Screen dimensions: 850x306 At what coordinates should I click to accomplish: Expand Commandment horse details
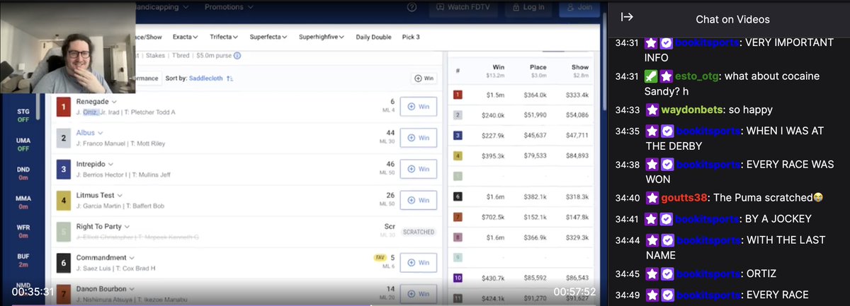[x=132, y=258]
